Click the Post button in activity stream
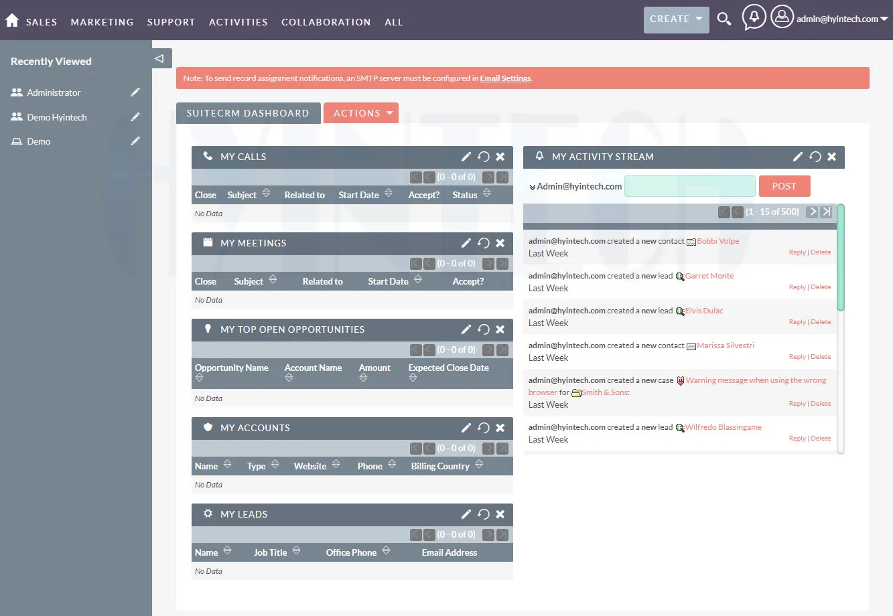This screenshot has width=893, height=616. click(784, 186)
